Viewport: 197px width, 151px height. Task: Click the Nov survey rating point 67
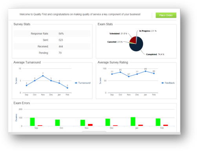(129, 77)
